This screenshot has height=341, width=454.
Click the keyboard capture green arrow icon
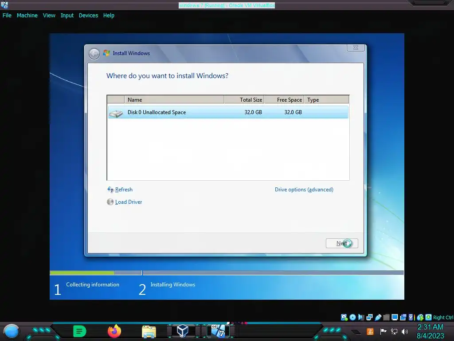pos(429,317)
